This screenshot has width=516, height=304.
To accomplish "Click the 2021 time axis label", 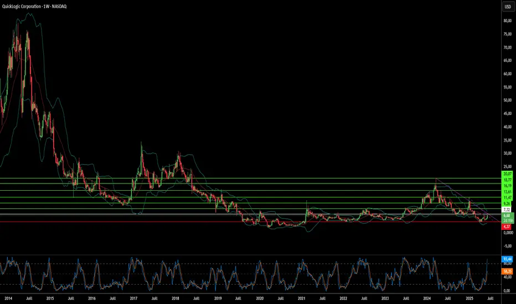I will 301,298.
